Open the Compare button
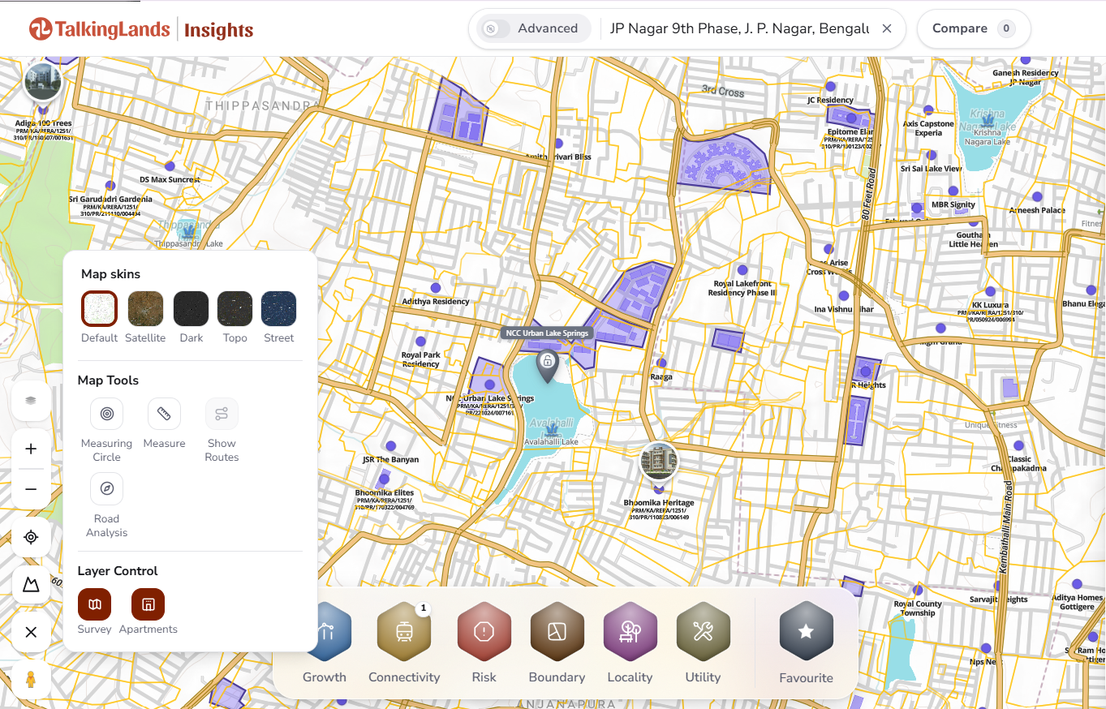 [974, 28]
